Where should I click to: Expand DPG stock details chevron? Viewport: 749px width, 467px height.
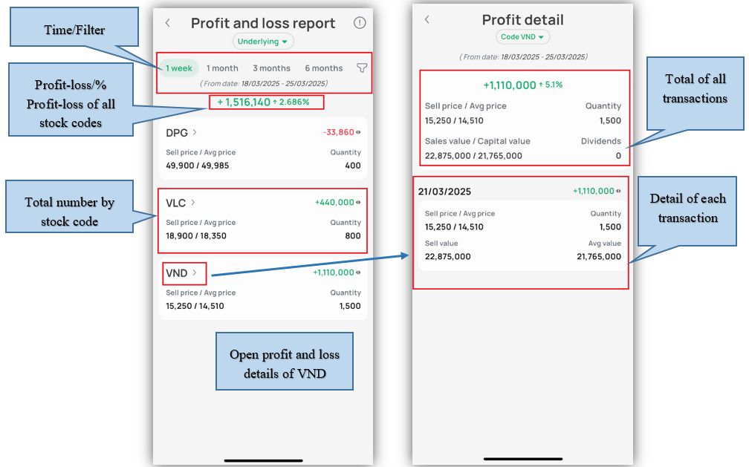[x=195, y=132]
